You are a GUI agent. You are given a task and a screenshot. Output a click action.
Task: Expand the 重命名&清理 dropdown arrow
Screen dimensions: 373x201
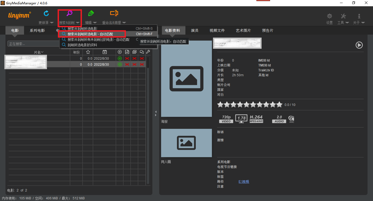click(x=124, y=23)
